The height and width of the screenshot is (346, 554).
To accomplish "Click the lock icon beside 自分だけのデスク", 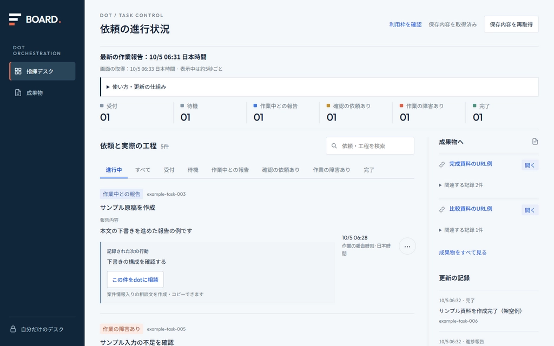I will tap(13, 329).
